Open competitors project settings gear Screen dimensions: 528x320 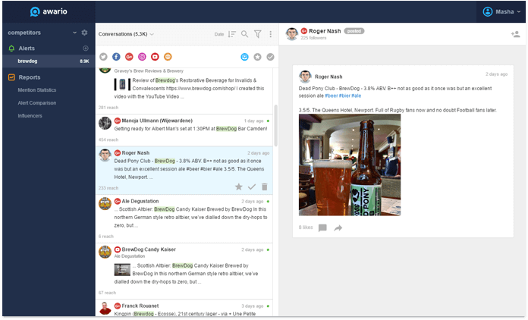tap(84, 33)
